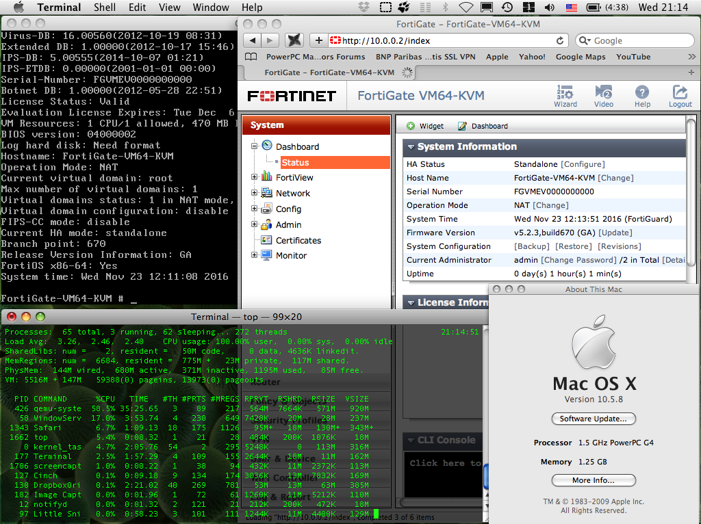This screenshot has width=701, height=524.
Task: Expand the Monitor tree node
Action: coord(254,254)
